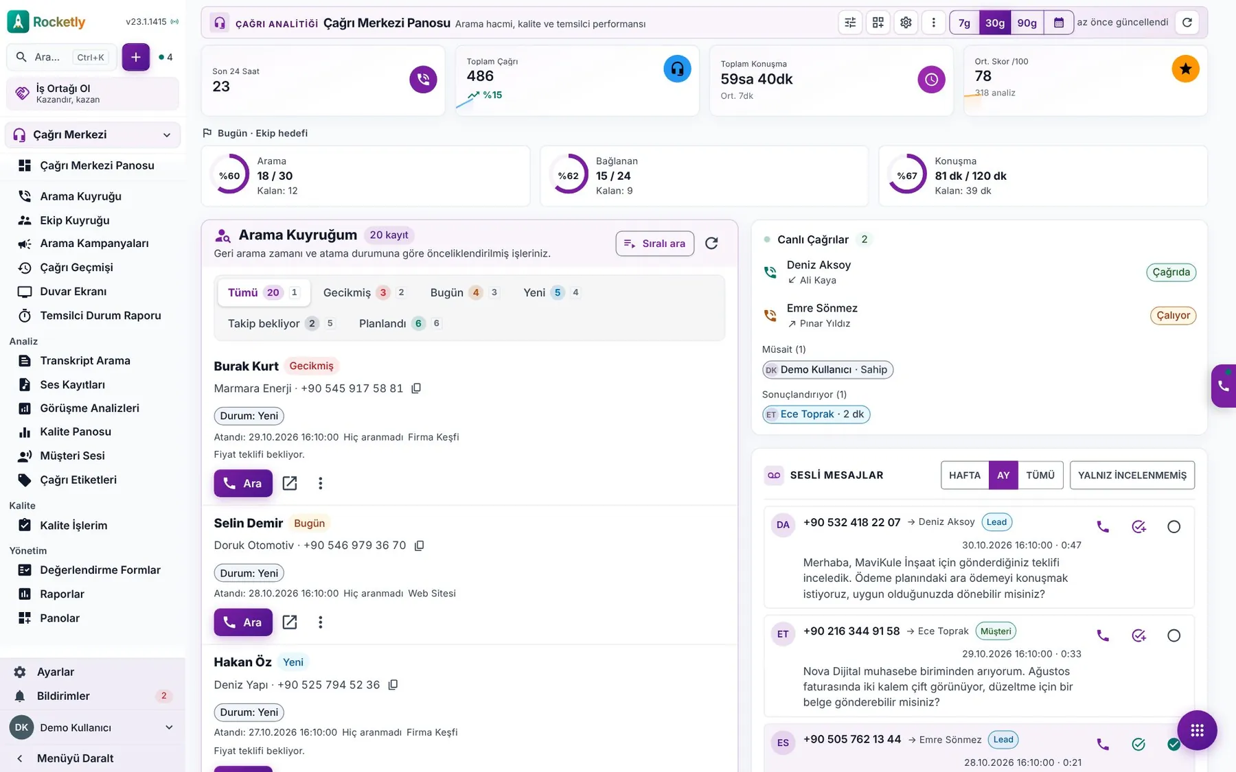Click the add widget grid icon

pos(878,23)
